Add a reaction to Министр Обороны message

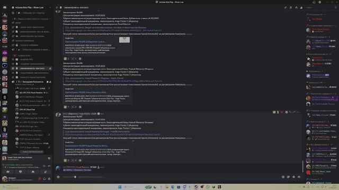coord(80,107)
